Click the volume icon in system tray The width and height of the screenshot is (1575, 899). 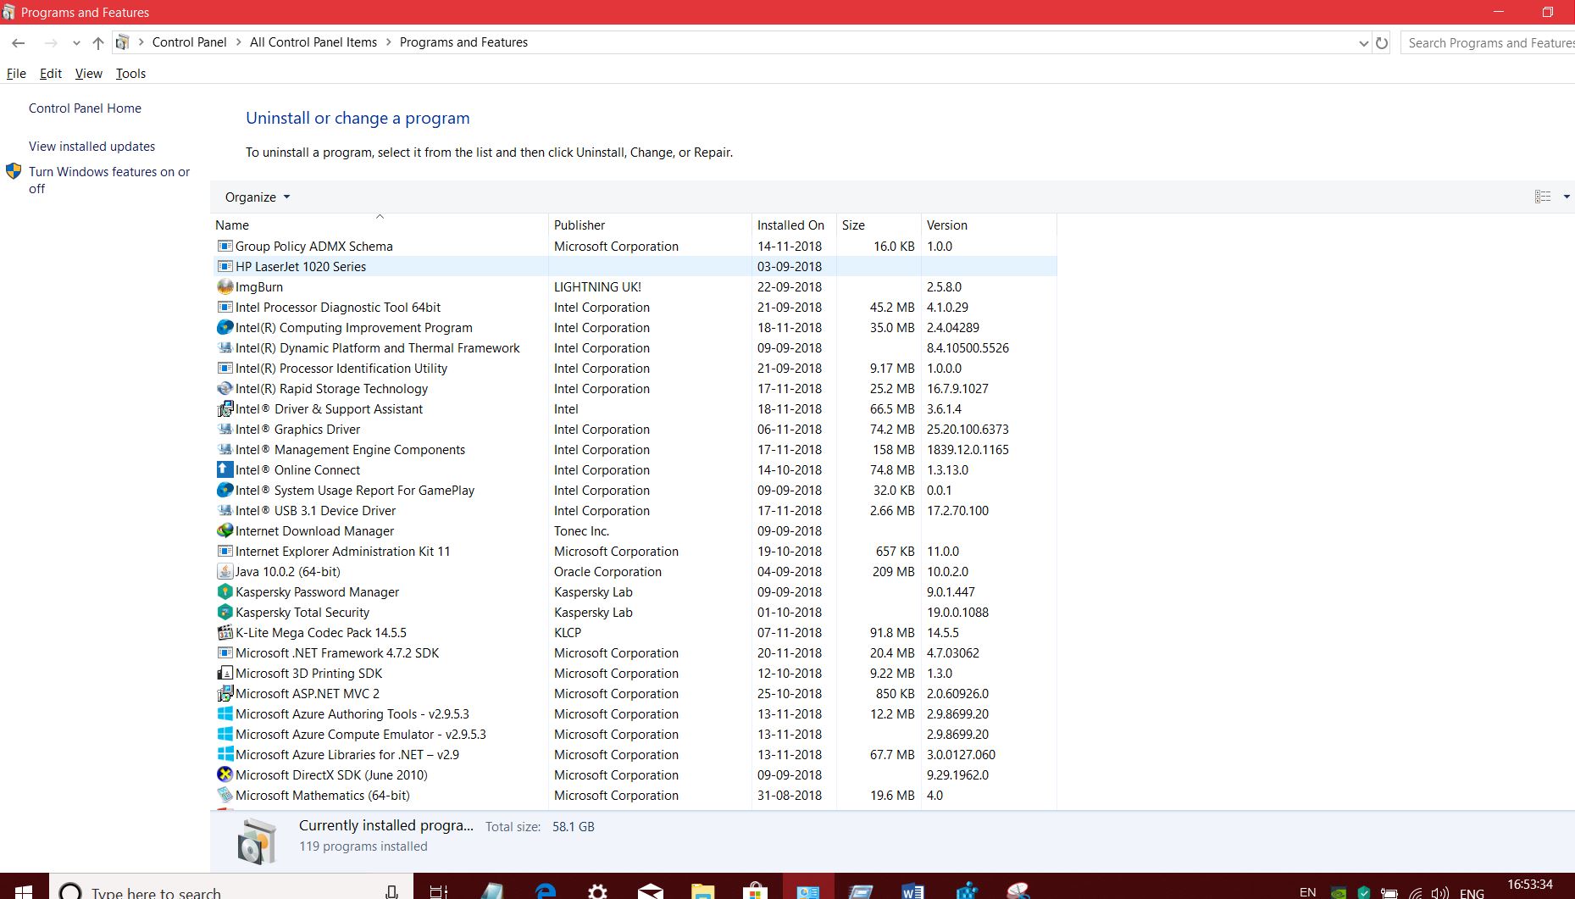pos(1439,893)
